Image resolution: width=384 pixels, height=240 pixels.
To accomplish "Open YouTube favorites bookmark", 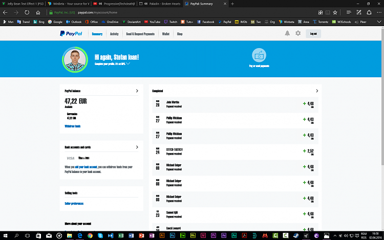I will point(153,22).
